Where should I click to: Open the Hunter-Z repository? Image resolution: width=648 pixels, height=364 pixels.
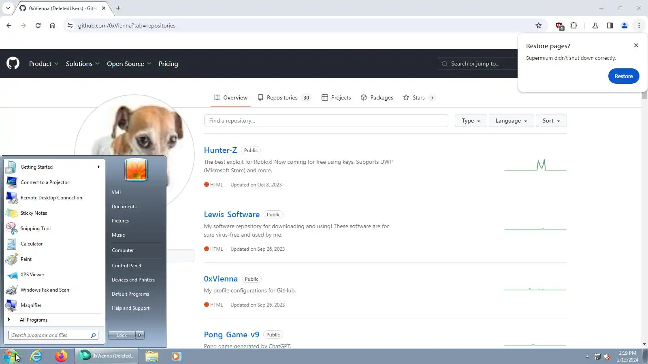coord(220,150)
